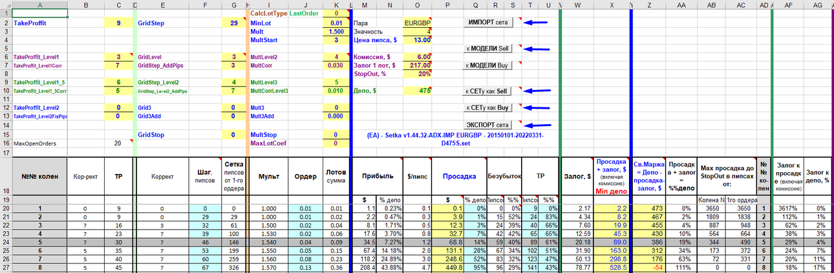Click the Залог, $ table header

pyautogui.click(x=577, y=176)
